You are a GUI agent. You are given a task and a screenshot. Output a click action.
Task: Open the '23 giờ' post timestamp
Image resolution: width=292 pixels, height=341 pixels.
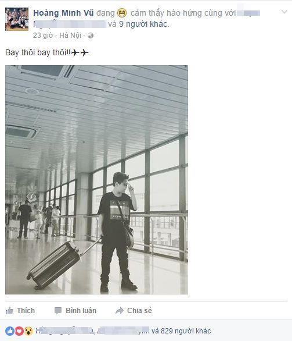pos(43,35)
